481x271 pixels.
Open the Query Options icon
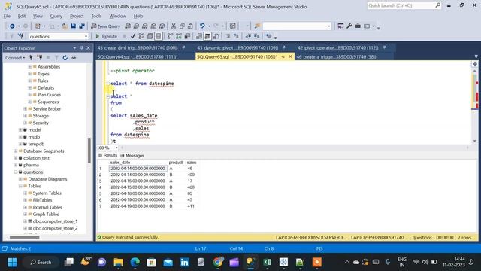pyautogui.click(x=150, y=36)
